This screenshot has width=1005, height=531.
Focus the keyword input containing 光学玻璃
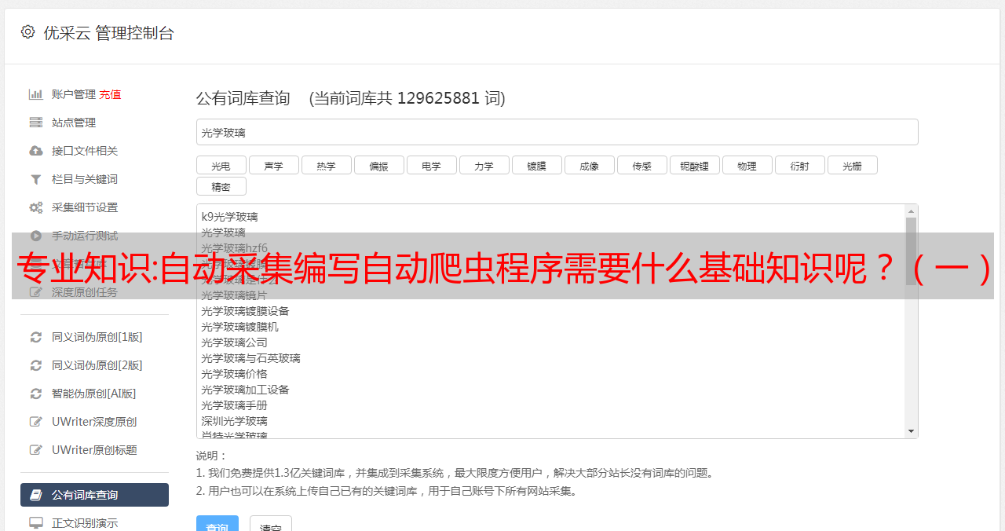pos(557,132)
